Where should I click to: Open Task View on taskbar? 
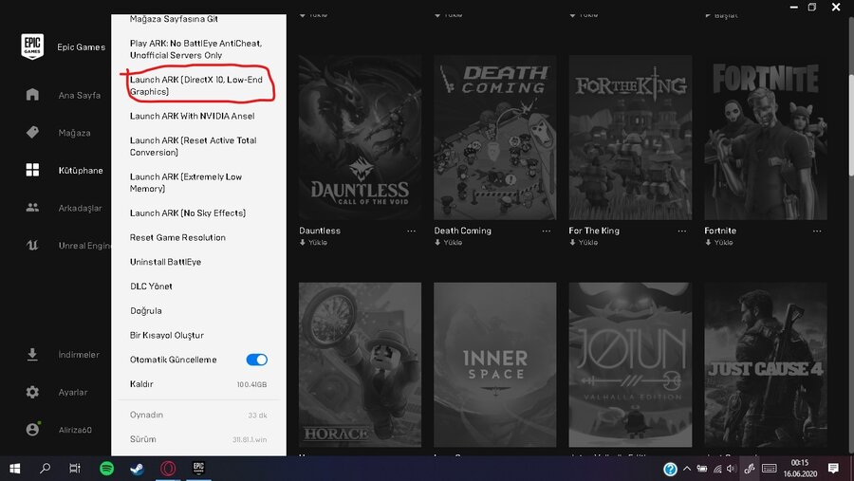75,469
